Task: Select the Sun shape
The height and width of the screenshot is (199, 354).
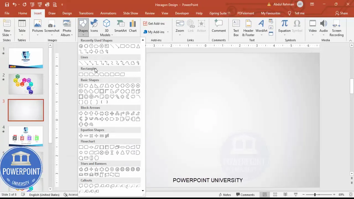Action: [122, 97]
